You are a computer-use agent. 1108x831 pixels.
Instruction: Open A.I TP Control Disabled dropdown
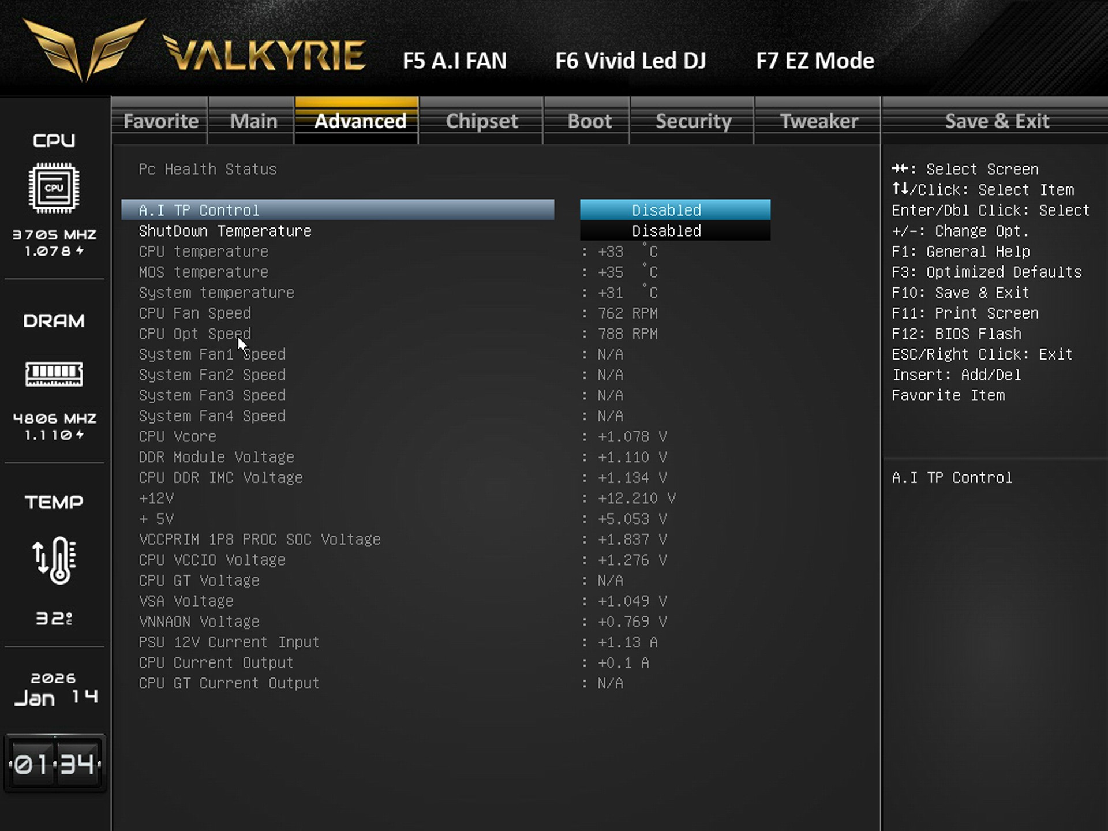[x=675, y=210]
